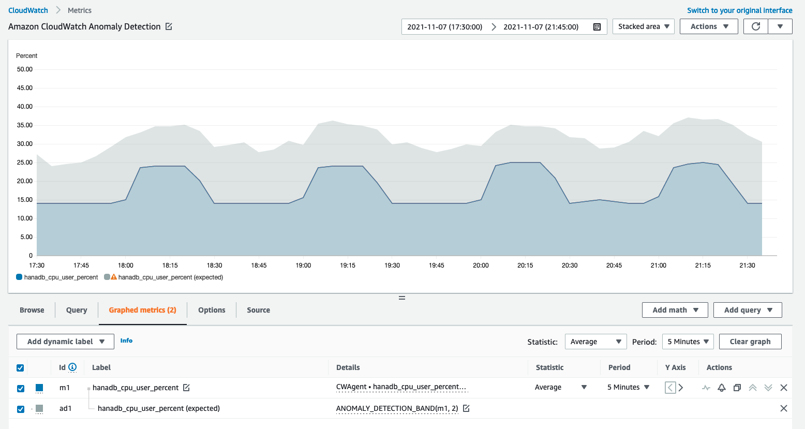Screen dimensions: 805x429
Task: Expand the top Period 5 Minutes dropdown
Action: [x=688, y=342]
